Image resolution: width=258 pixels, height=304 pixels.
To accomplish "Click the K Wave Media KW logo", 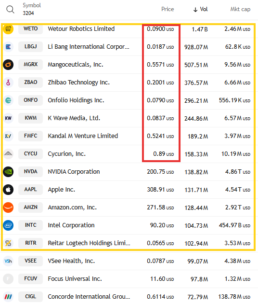I will (8, 118).
